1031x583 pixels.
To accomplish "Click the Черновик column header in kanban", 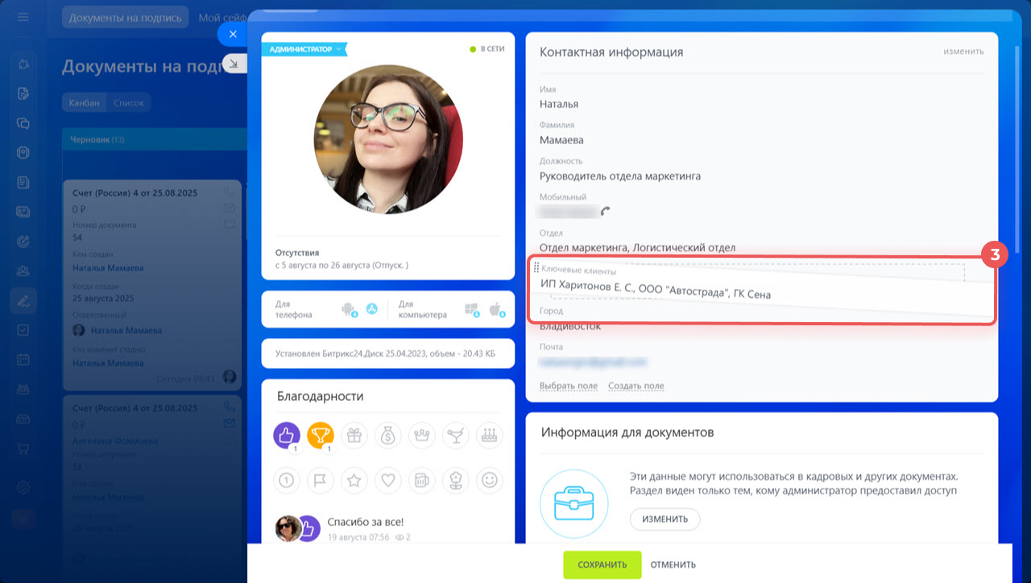I will click(154, 139).
